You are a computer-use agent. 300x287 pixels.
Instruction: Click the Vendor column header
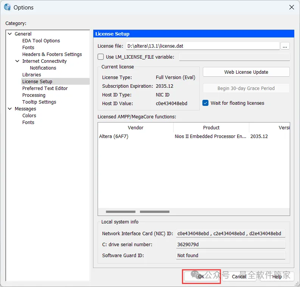[135, 127]
